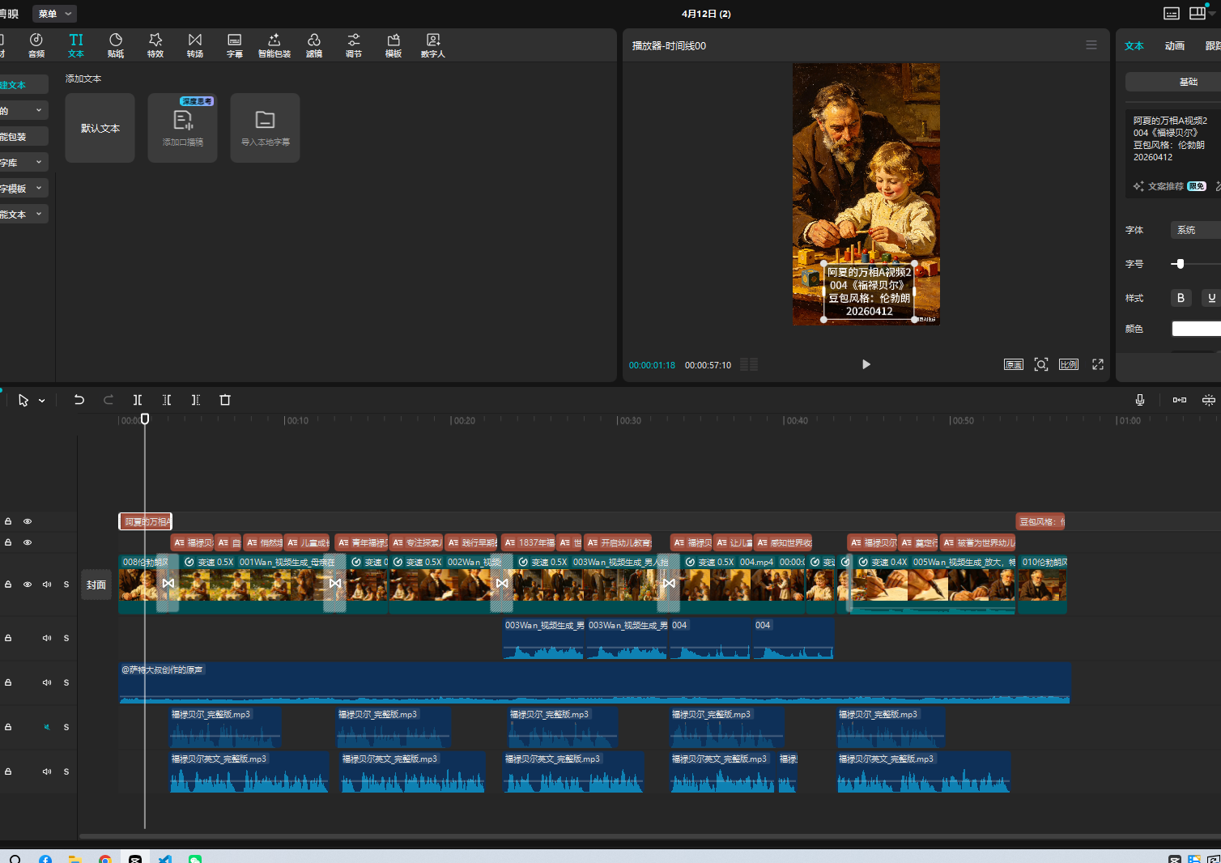The height and width of the screenshot is (863, 1221).
Task: Open the white 颜色 color swatch
Action: (x=1197, y=329)
